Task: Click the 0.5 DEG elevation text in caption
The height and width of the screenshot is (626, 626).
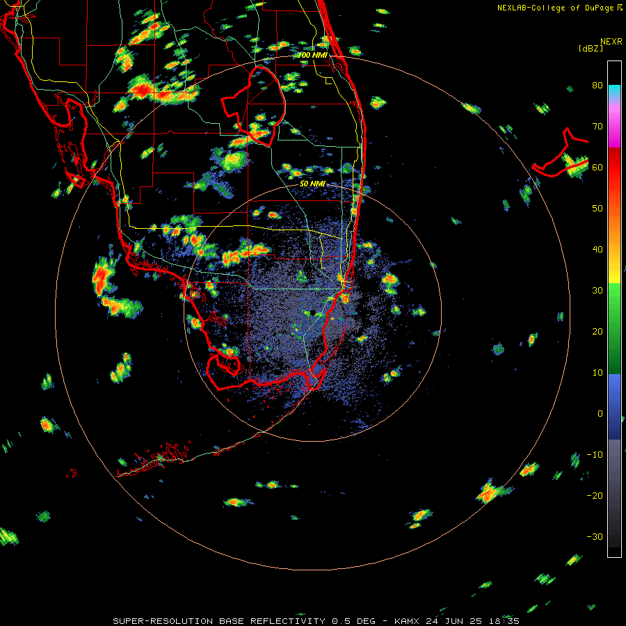Action: (x=354, y=621)
